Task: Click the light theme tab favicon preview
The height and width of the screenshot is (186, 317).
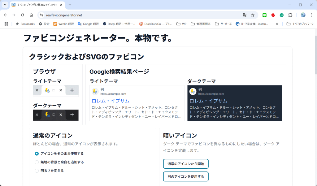Action: [47, 90]
